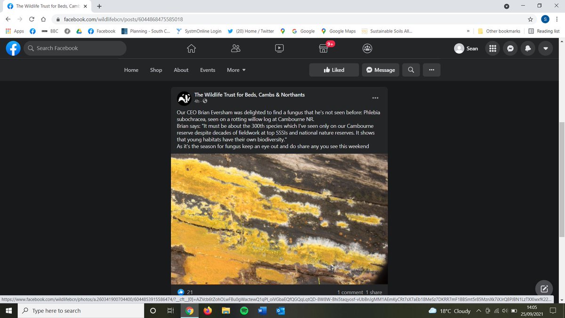Image resolution: width=565 pixels, height=318 pixels.
Task: Open Other bookmarks folder
Action: click(x=499, y=31)
